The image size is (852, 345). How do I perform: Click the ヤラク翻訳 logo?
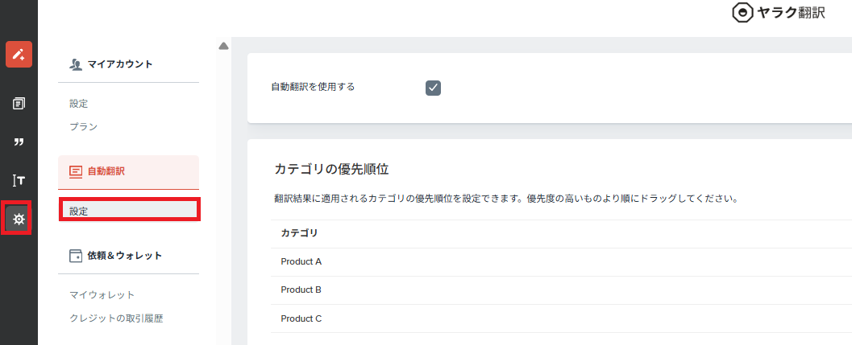pos(778,13)
